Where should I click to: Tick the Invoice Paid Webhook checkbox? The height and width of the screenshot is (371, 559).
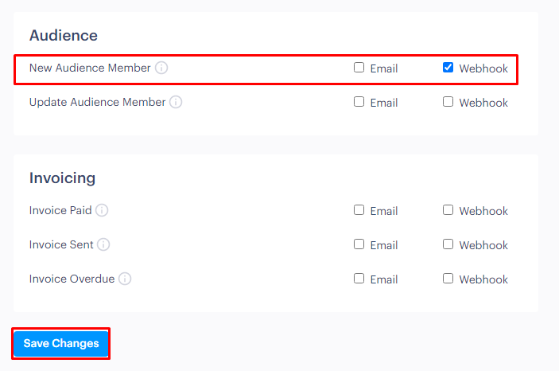[448, 210]
